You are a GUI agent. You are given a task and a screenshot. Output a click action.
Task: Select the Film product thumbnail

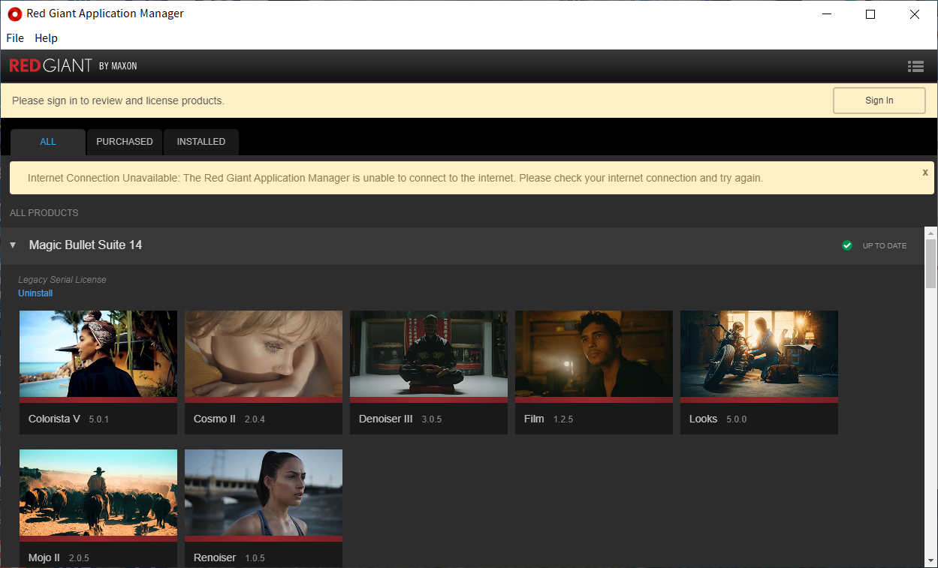[594, 354]
